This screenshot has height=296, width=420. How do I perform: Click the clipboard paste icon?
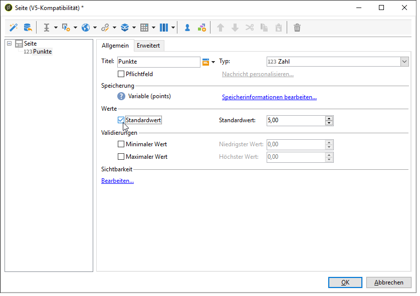coord(279,28)
